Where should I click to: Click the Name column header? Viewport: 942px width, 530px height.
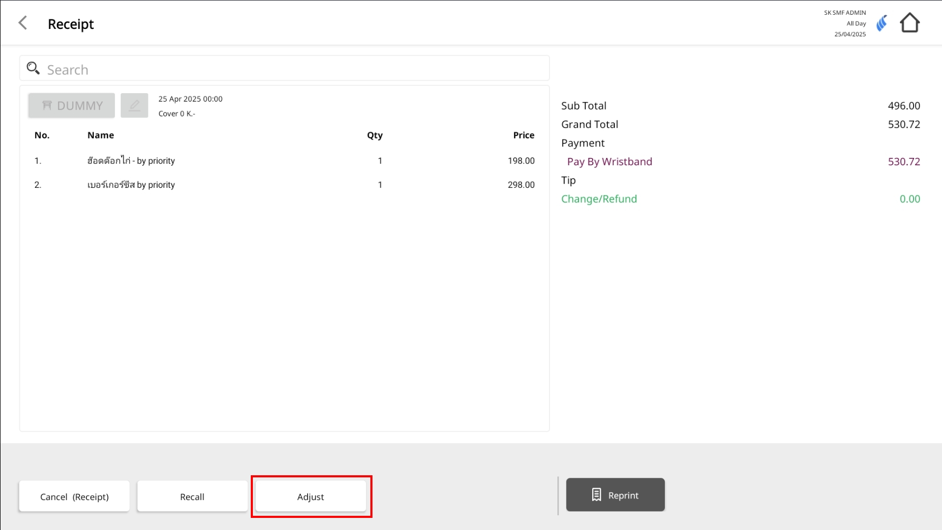[x=101, y=135]
